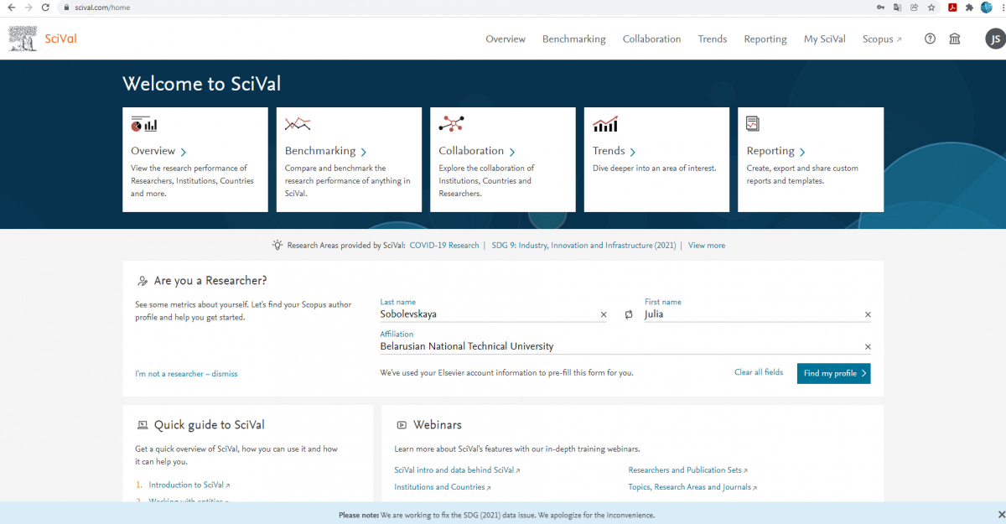Open the browser extensions puzzle icon
This screenshot has height=524, width=1006.
point(969,8)
